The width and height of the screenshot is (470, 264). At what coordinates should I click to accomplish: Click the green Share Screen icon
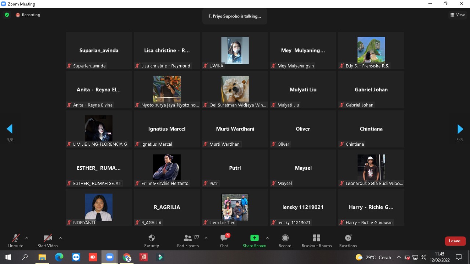coord(254,238)
